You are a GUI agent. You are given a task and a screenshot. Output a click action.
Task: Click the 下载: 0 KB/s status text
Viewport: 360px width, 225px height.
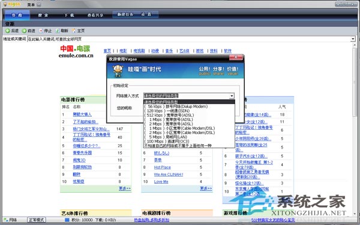pyautogui.click(x=106, y=220)
